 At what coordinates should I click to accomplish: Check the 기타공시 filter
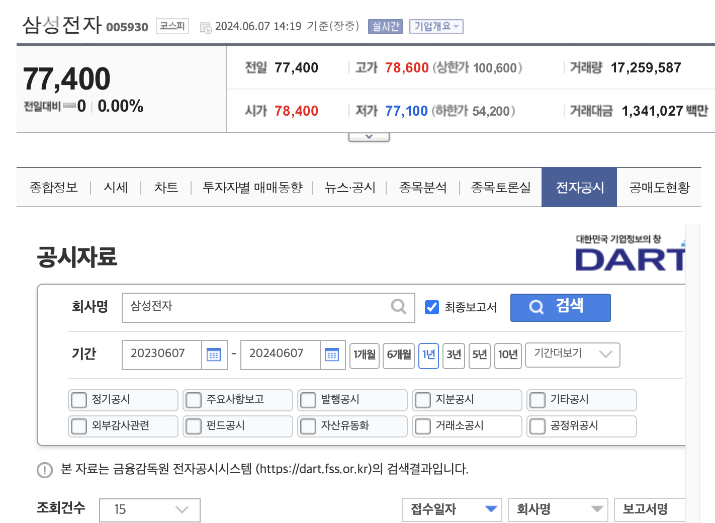click(x=538, y=400)
